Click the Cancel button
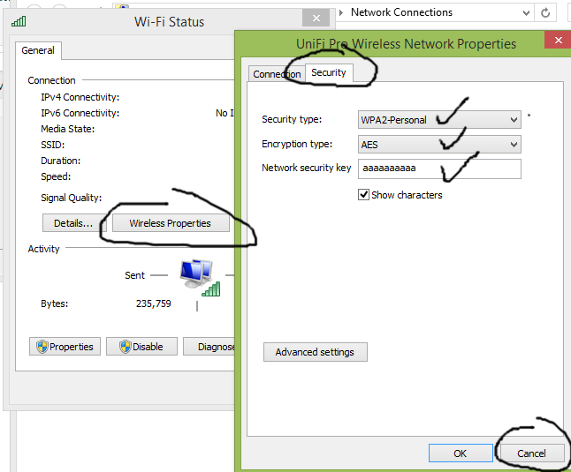This screenshot has width=571, height=472. point(531,453)
